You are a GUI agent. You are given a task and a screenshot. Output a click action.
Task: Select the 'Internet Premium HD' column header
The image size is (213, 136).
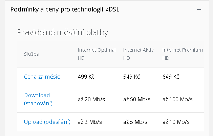pos(183,54)
